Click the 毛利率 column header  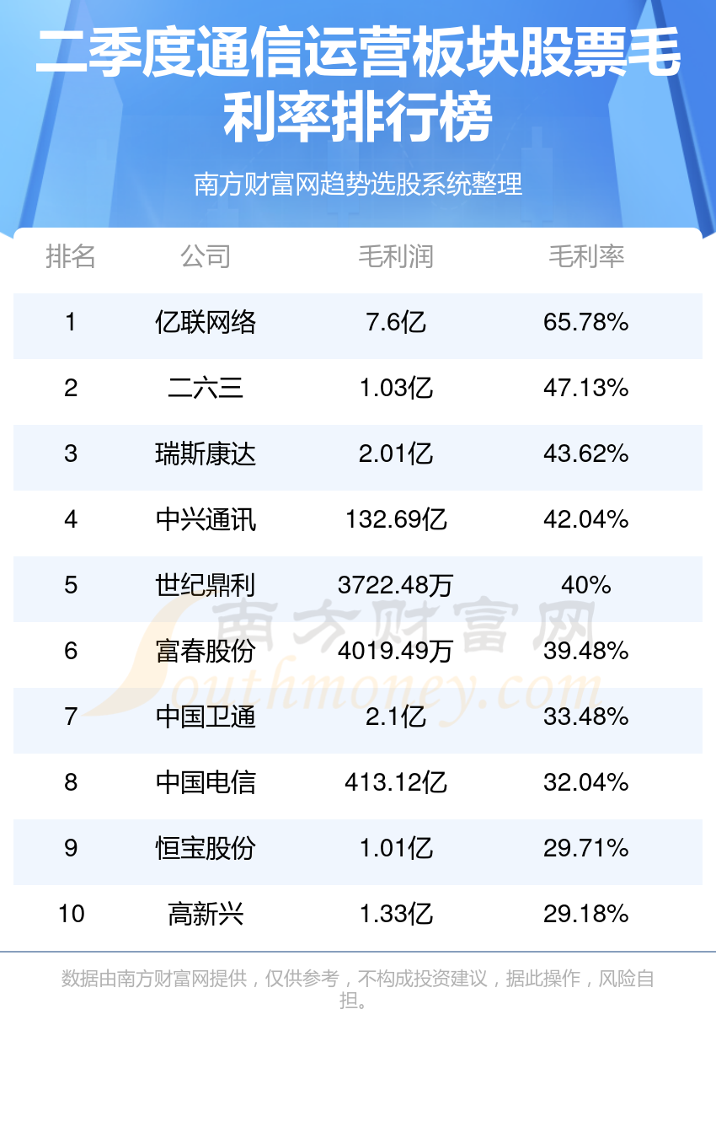586,256
